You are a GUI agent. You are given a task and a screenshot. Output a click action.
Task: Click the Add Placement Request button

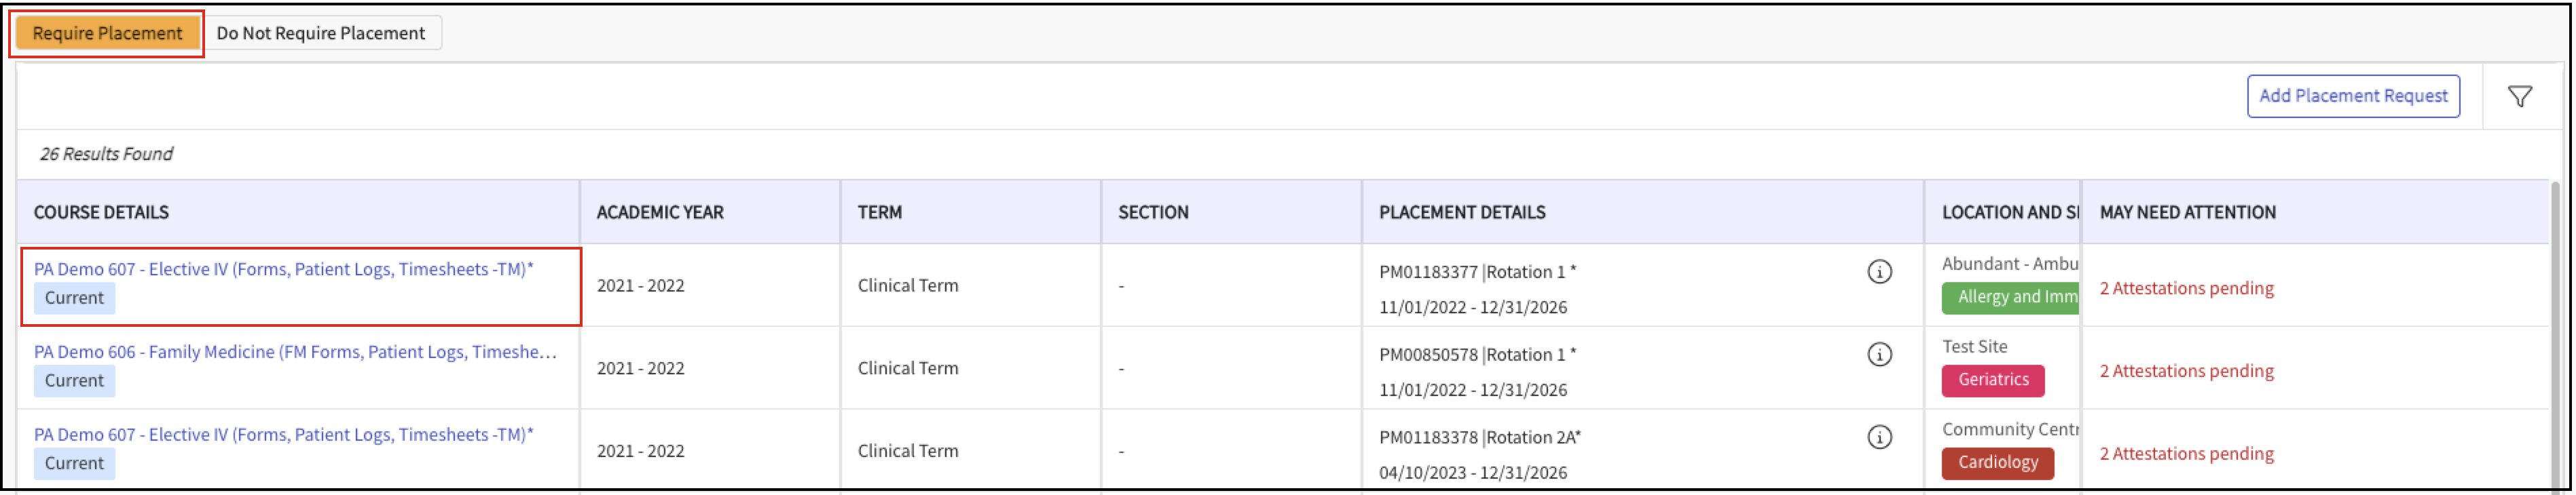coord(2352,96)
